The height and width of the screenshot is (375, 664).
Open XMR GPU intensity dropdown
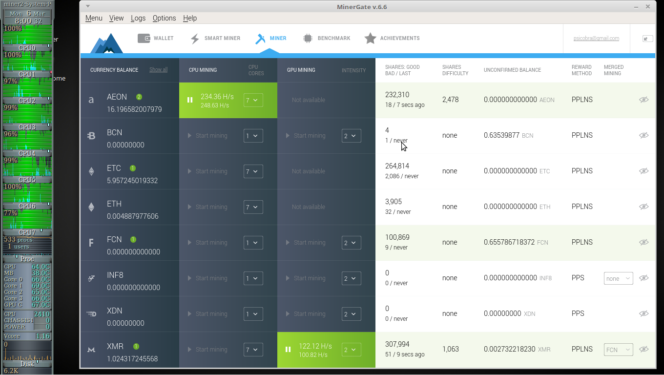(x=352, y=350)
